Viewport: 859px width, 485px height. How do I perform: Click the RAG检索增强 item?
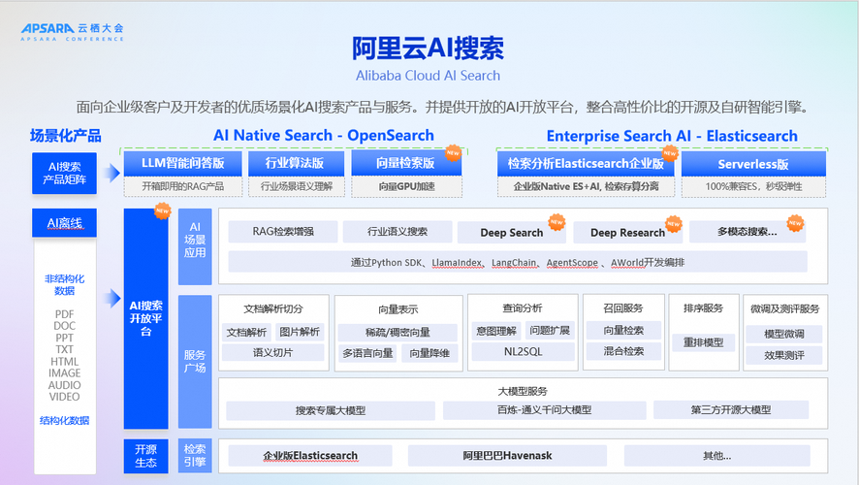point(283,232)
